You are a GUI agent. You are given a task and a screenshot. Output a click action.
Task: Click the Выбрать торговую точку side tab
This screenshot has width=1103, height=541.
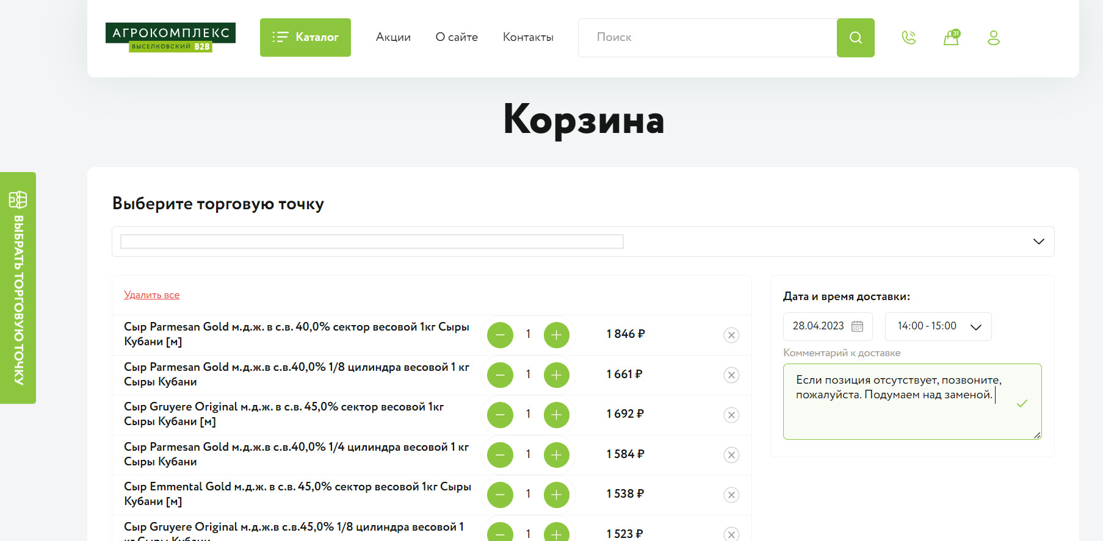[18, 288]
